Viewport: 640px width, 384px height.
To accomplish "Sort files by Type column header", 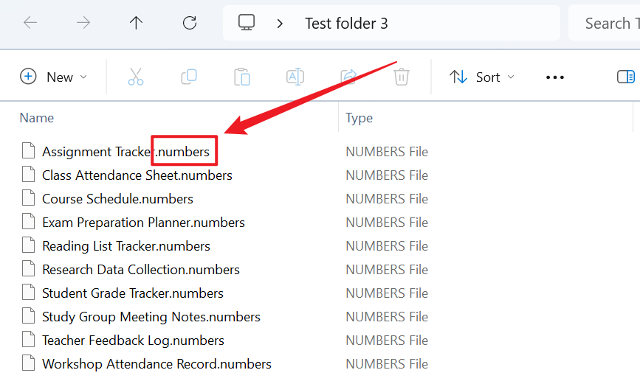I will click(359, 118).
